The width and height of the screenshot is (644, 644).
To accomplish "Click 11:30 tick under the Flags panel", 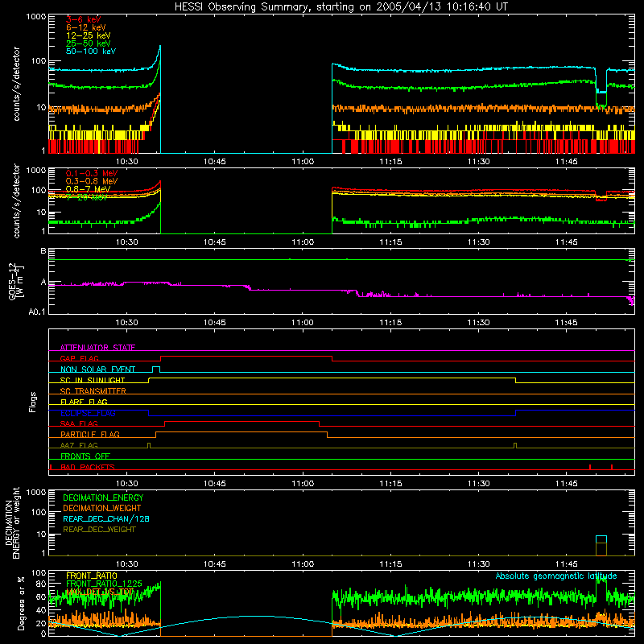I will (478, 484).
